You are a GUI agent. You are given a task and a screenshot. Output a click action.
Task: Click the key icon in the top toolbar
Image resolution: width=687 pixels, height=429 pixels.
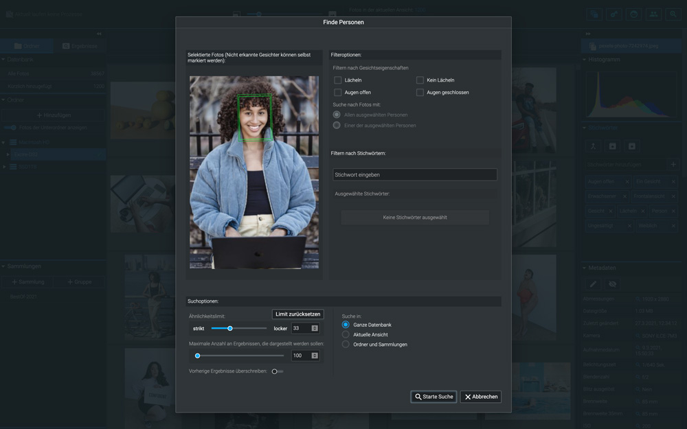pyautogui.click(x=614, y=14)
